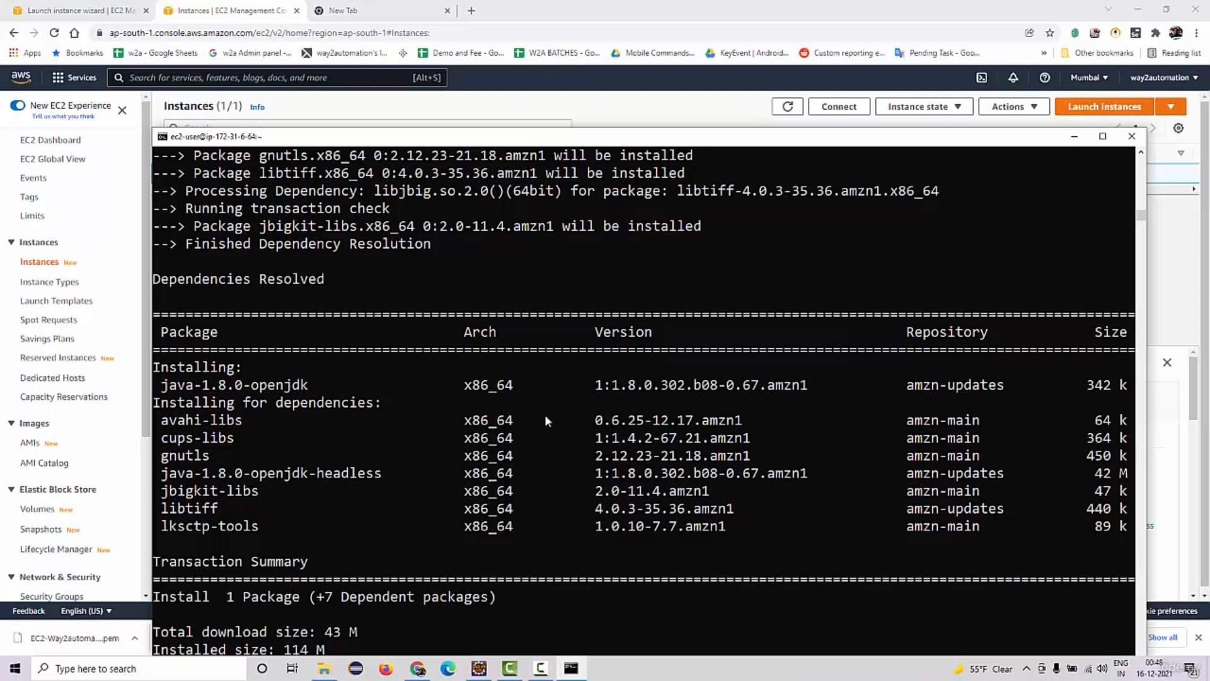The image size is (1210, 681).
Task: Expand Launch instances split-button arrow
Action: (1170, 107)
